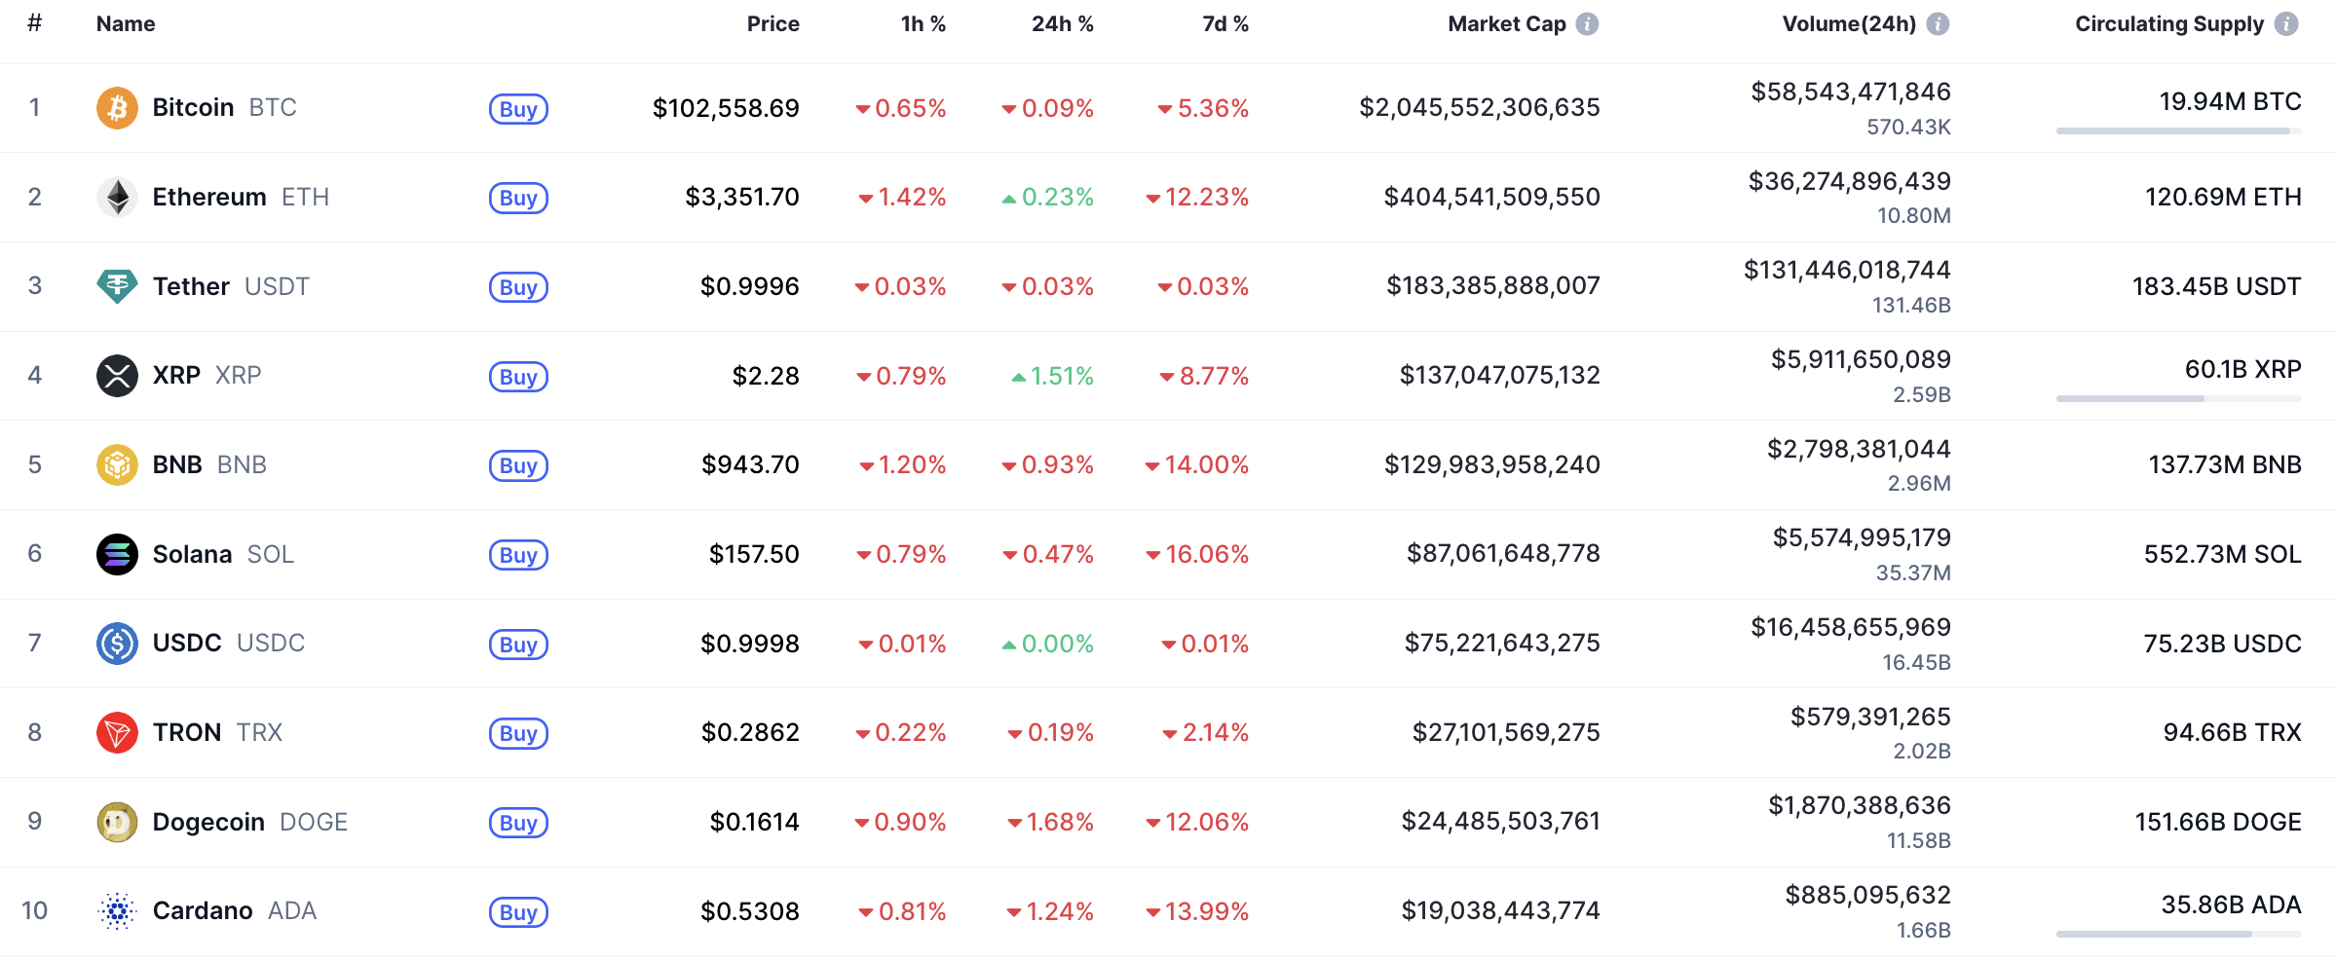Open Market Cap info tooltip icon
2336x960 pixels.
pyautogui.click(x=1588, y=24)
